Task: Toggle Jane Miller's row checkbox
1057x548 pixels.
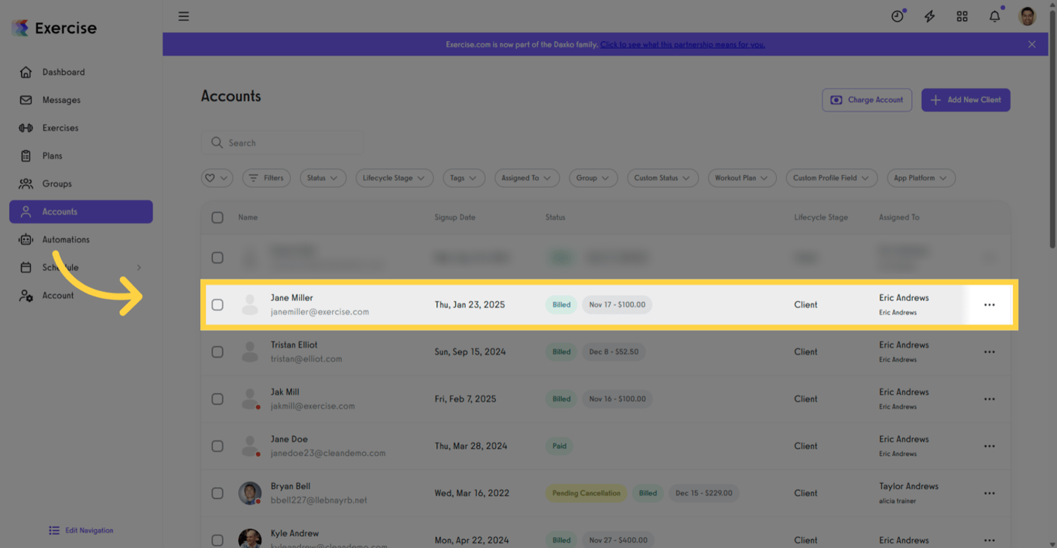Action: [217, 304]
